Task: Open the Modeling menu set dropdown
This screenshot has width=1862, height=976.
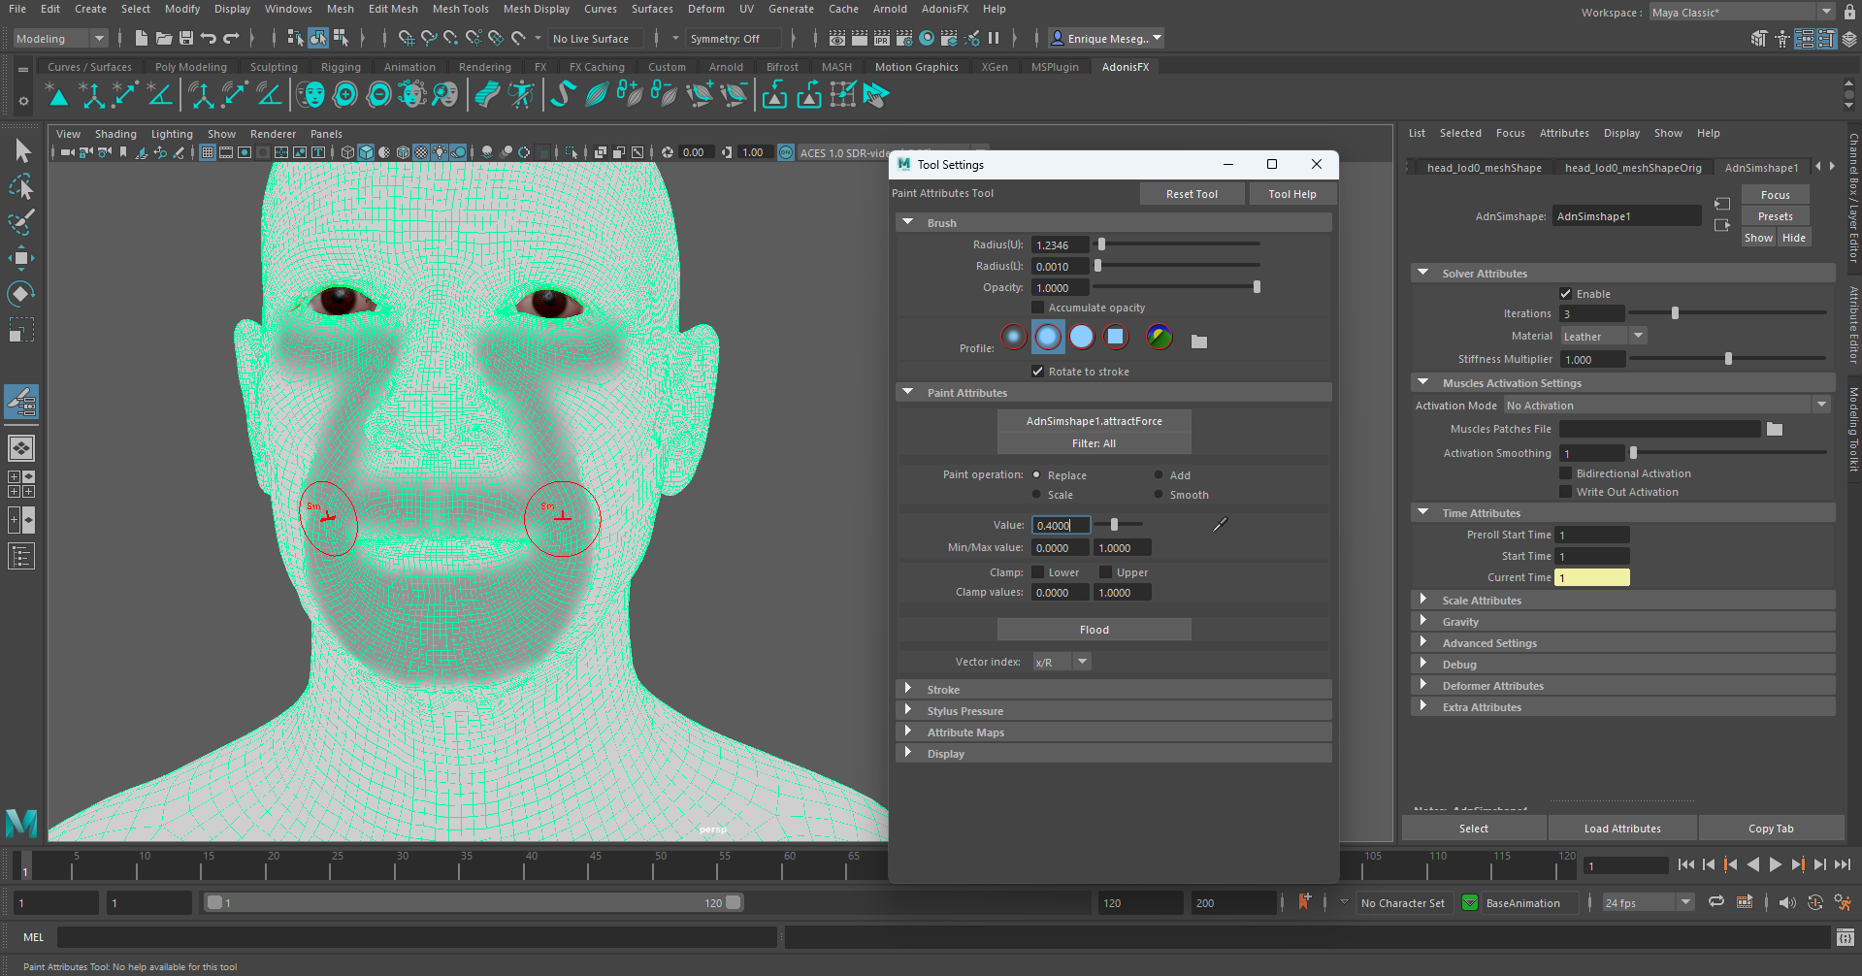Action: (x=60, y=39)
